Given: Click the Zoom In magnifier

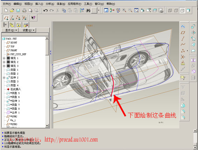Looking at the screenshot, I should [x=124, y=10].
